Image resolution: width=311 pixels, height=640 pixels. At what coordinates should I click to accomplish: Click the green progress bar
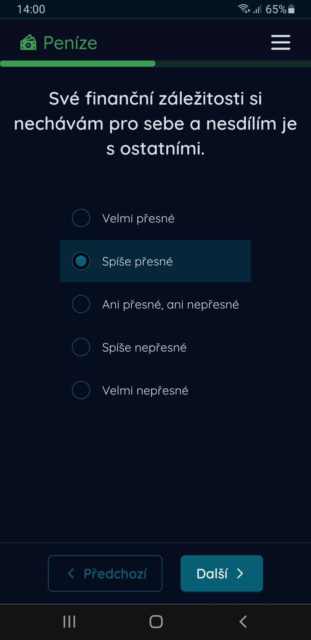point(78,64)
